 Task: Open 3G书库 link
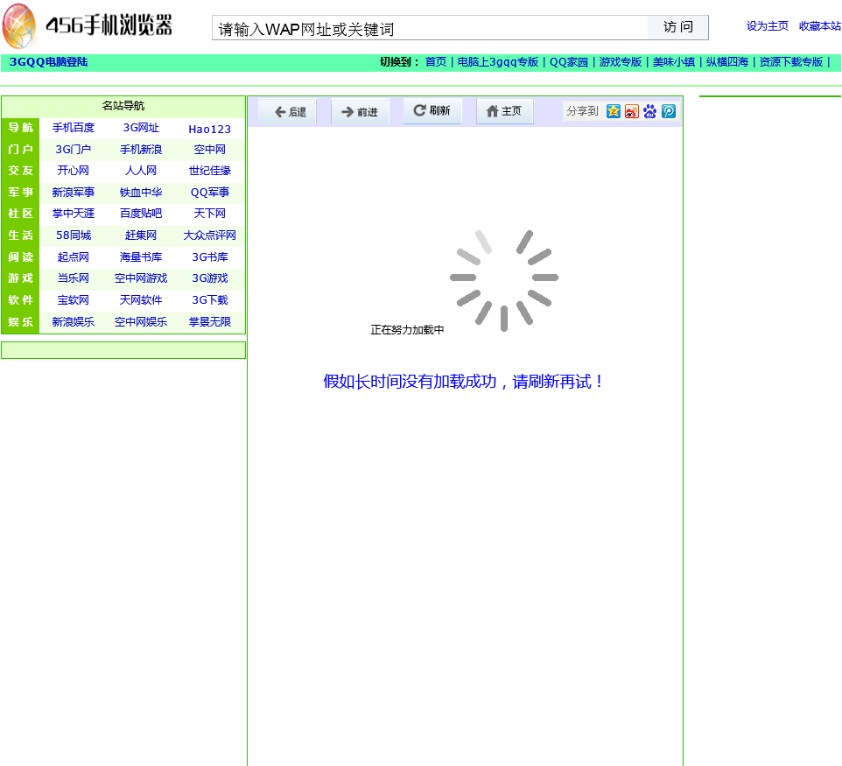[210, 257]
